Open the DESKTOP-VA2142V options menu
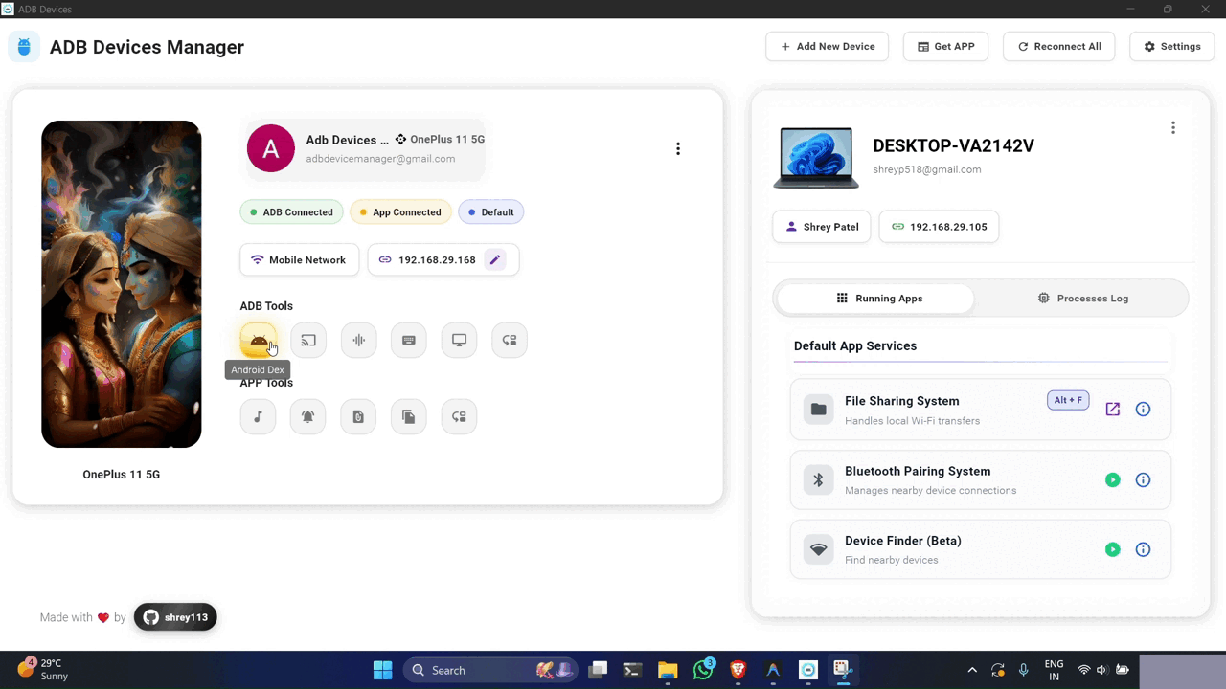Image resolution: width=1226 pixels, height=689 pixels. 1173,127
